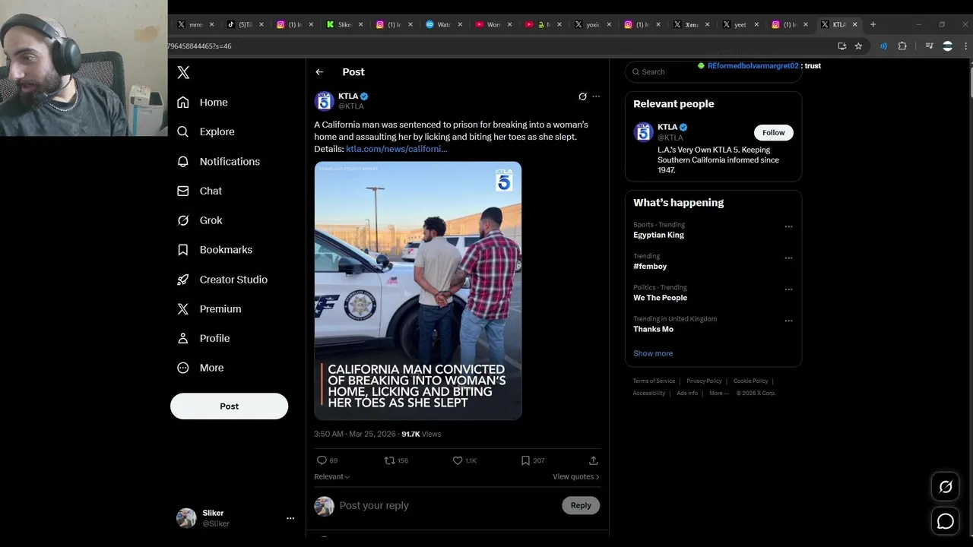Open the #femboy trend
This screenshot has height=547, width=973.
coord(650,266)
